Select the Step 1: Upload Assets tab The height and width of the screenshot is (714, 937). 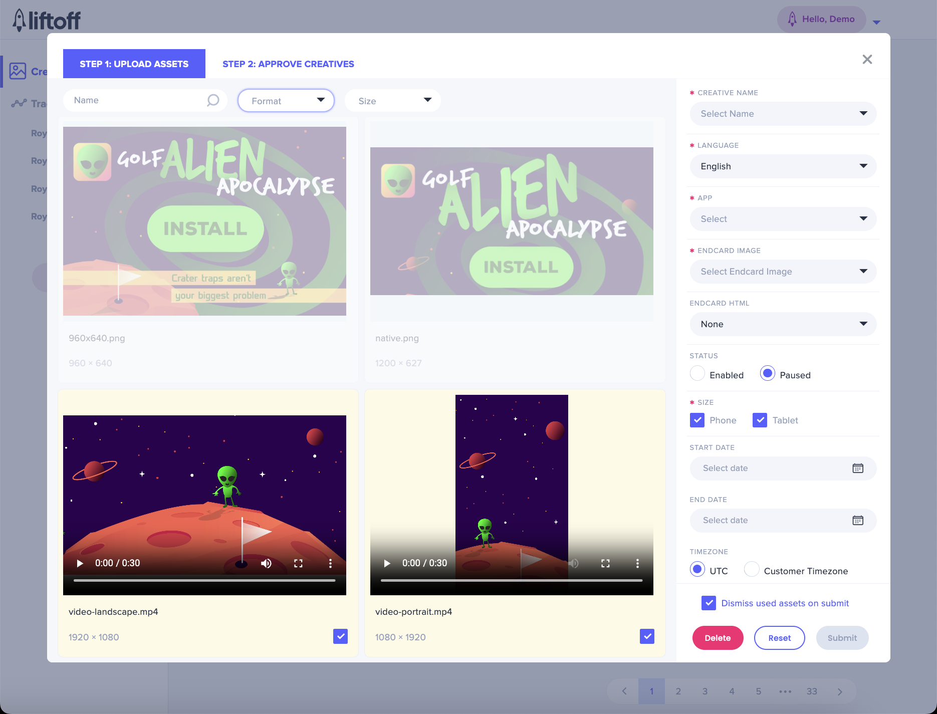tap(134, 64)
